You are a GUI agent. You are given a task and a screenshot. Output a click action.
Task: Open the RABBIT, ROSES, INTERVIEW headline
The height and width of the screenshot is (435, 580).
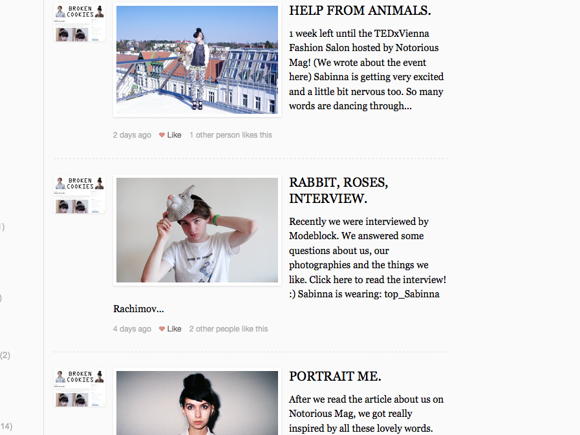tap(338, 191)
